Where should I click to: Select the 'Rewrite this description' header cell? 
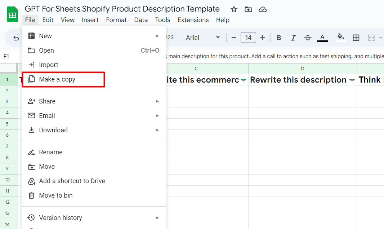pos(303,80)
